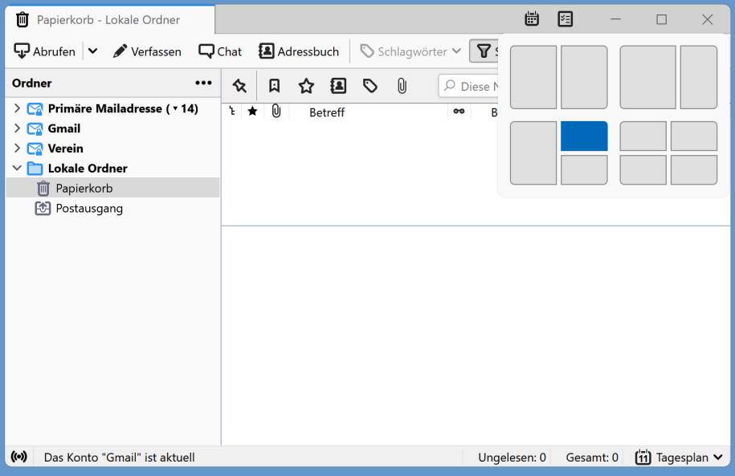Click the online status indicator icon

click(18, 456)
